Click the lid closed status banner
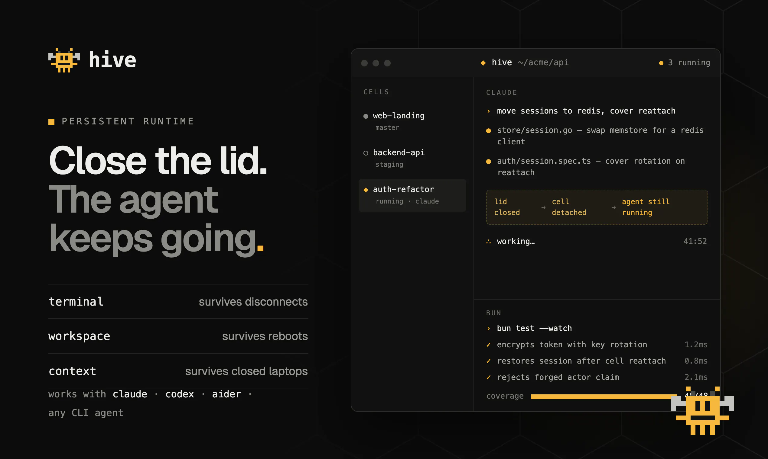Viewport: 768px width, 459px height. pos(597,207)
